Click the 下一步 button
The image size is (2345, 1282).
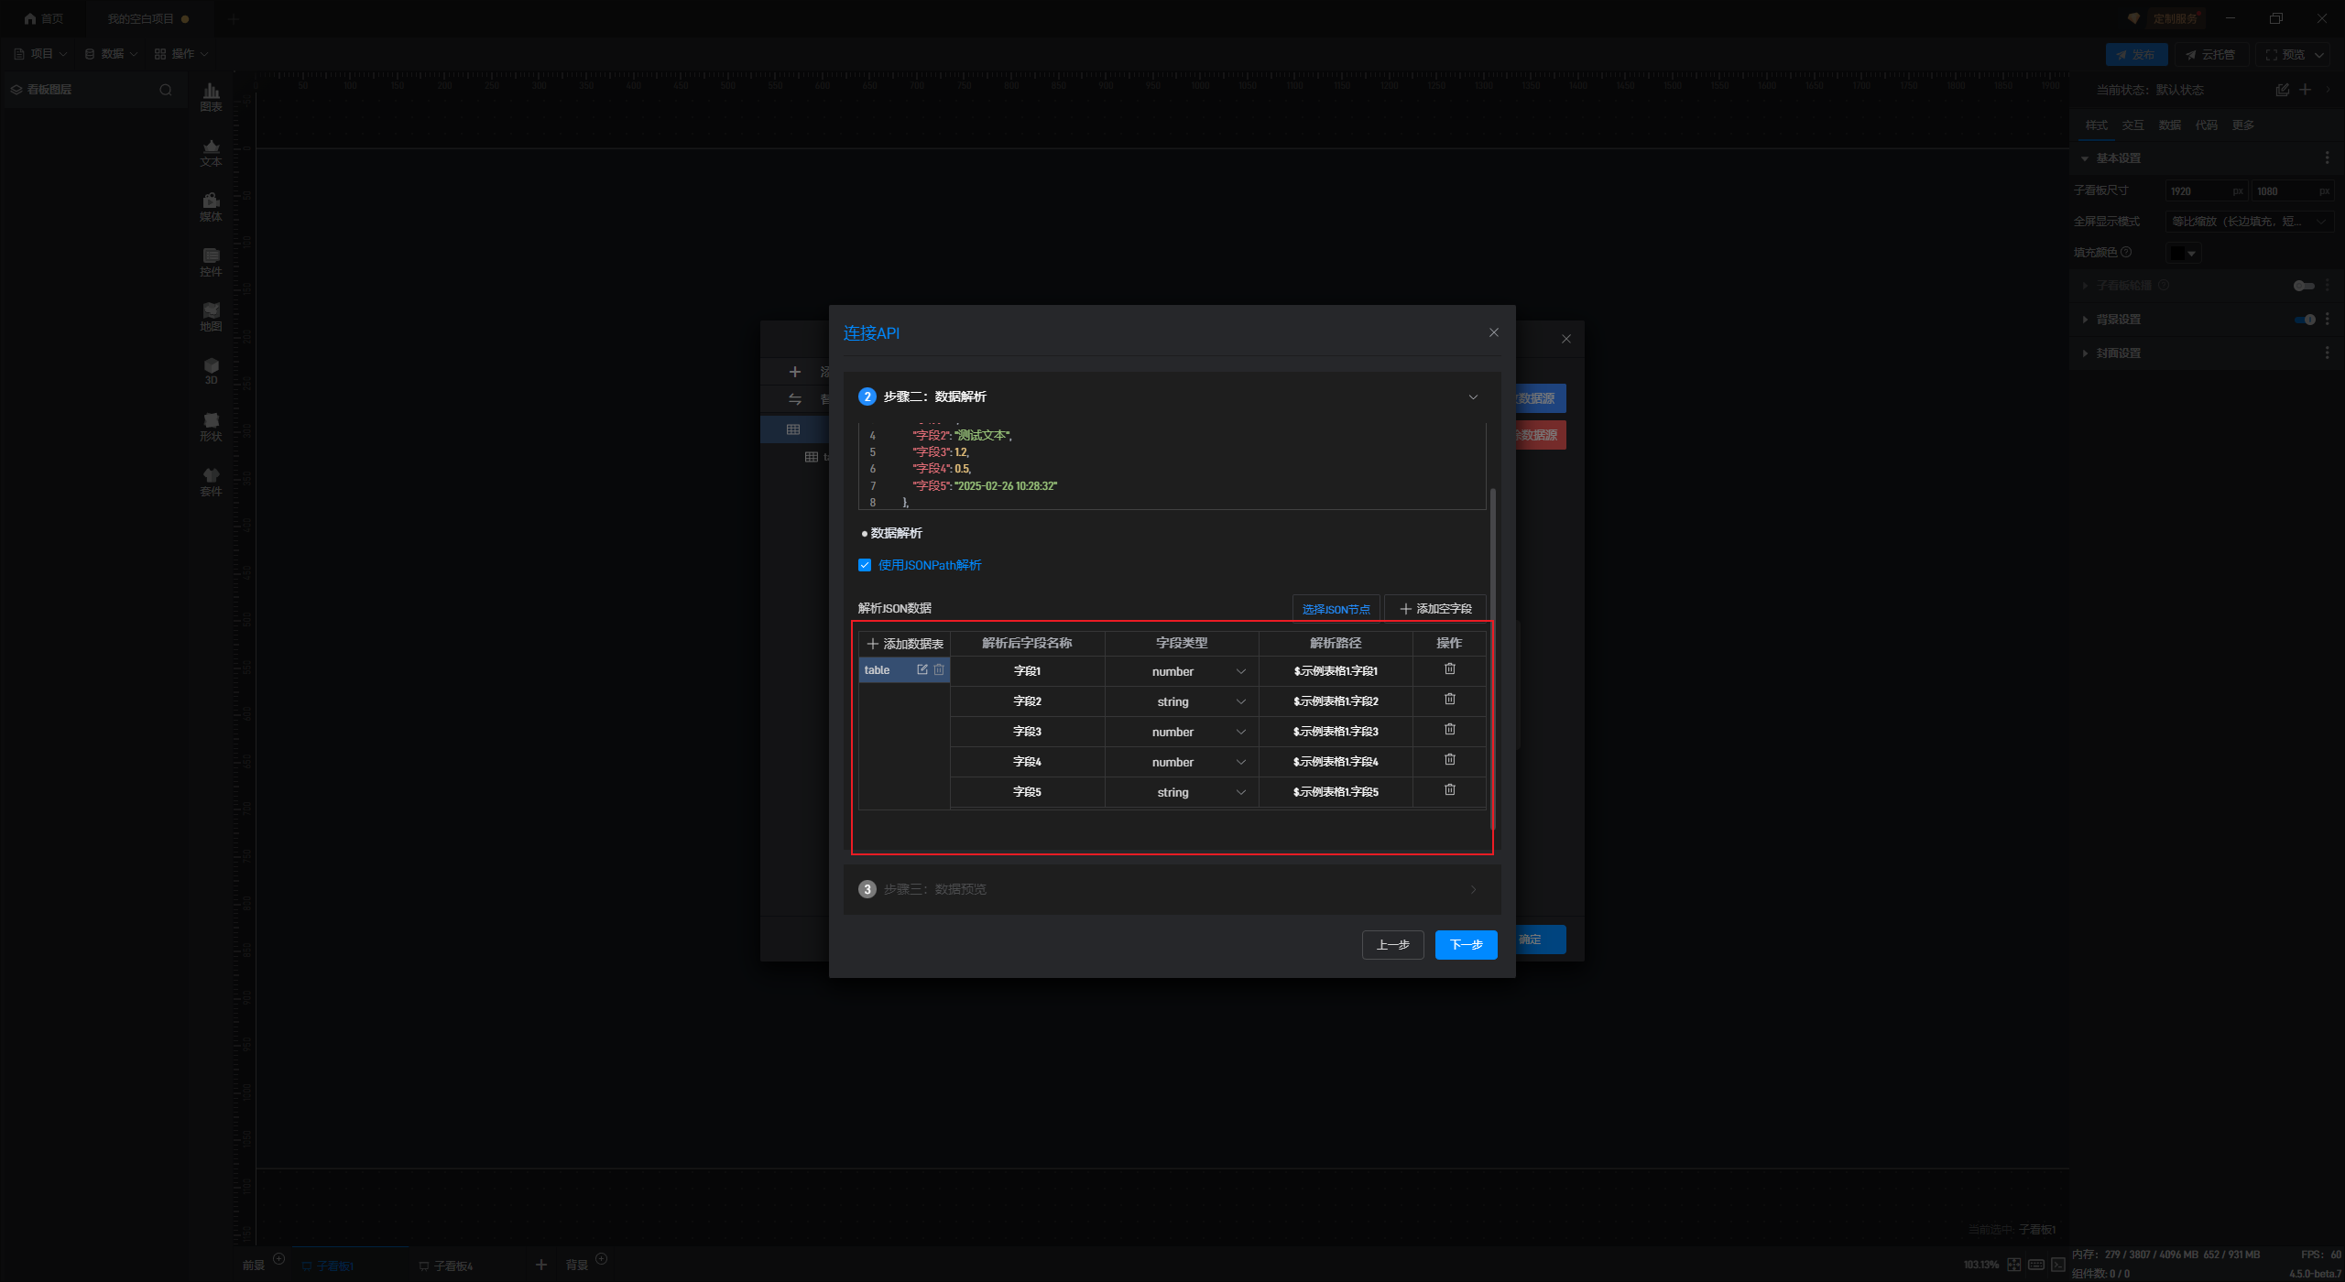coord(1466,944)
